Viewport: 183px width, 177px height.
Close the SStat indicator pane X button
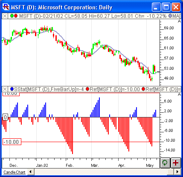pos(5,89)
